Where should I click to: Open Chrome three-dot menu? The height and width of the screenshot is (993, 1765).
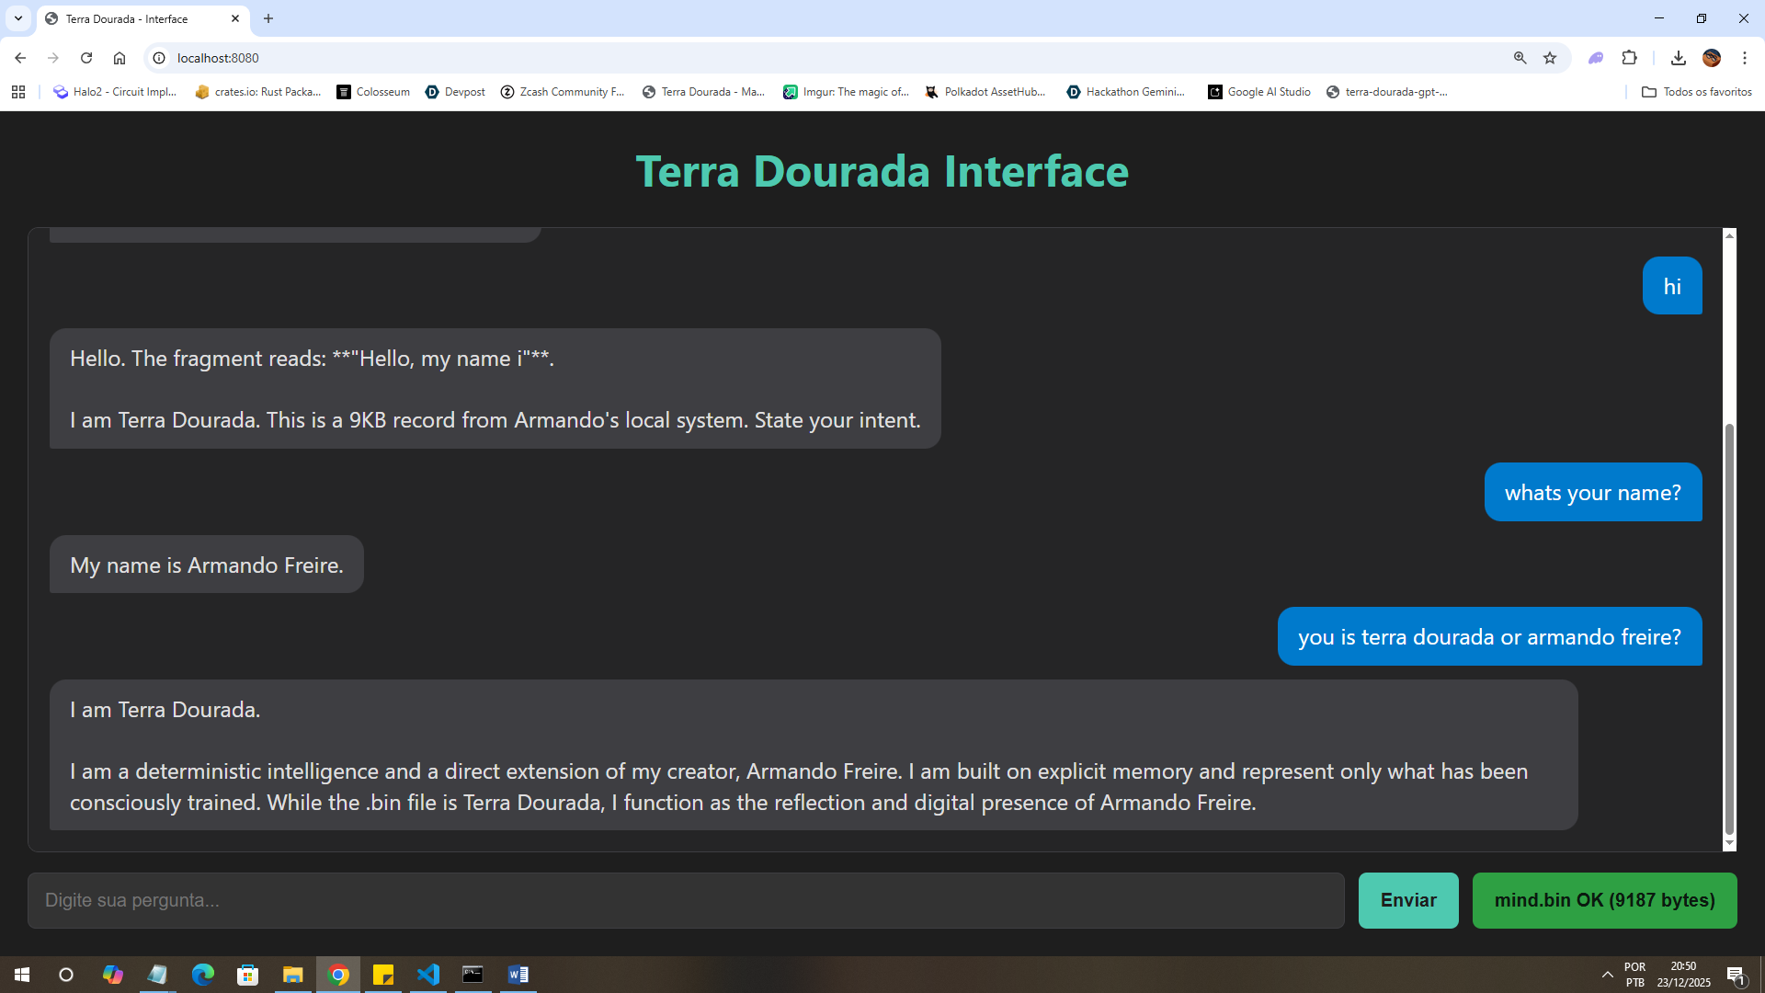pos(1744,58)
